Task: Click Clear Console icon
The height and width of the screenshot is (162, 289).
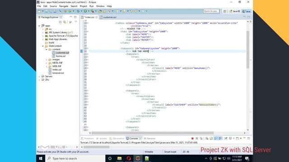Action: coord(207,138)
